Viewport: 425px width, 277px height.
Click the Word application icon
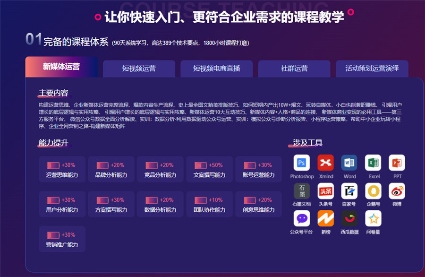click(x=349, y=163)
